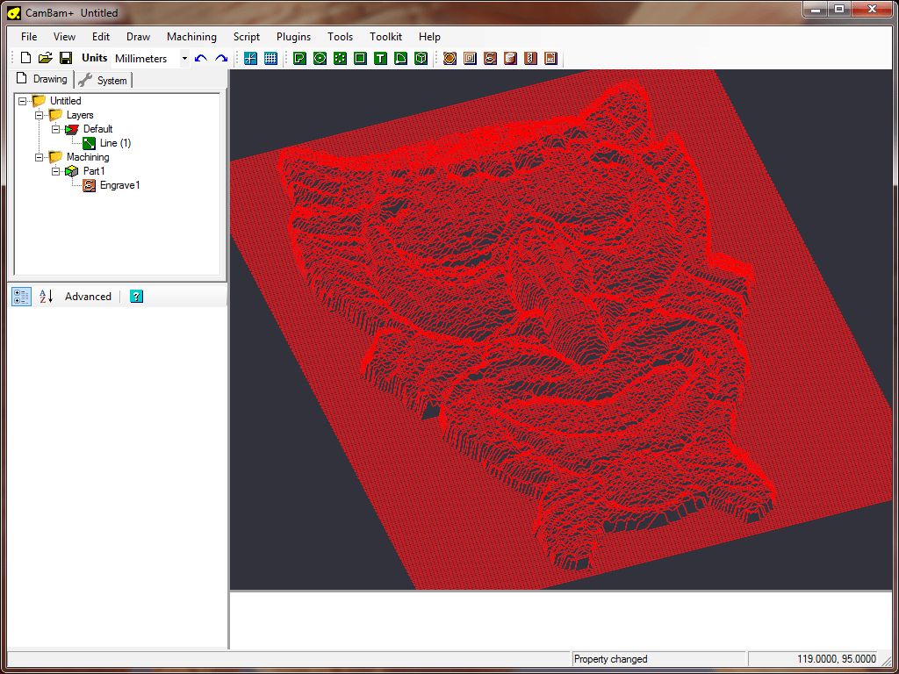899x674 pixels.
Task: Click the Advanced button in properties
Action: click(x=88, y=297)
